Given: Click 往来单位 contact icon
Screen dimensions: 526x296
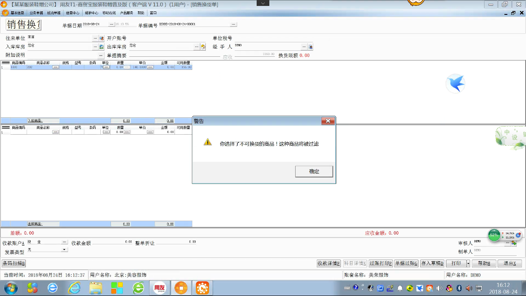Looking at the screenshot, I should pos(102,39).
